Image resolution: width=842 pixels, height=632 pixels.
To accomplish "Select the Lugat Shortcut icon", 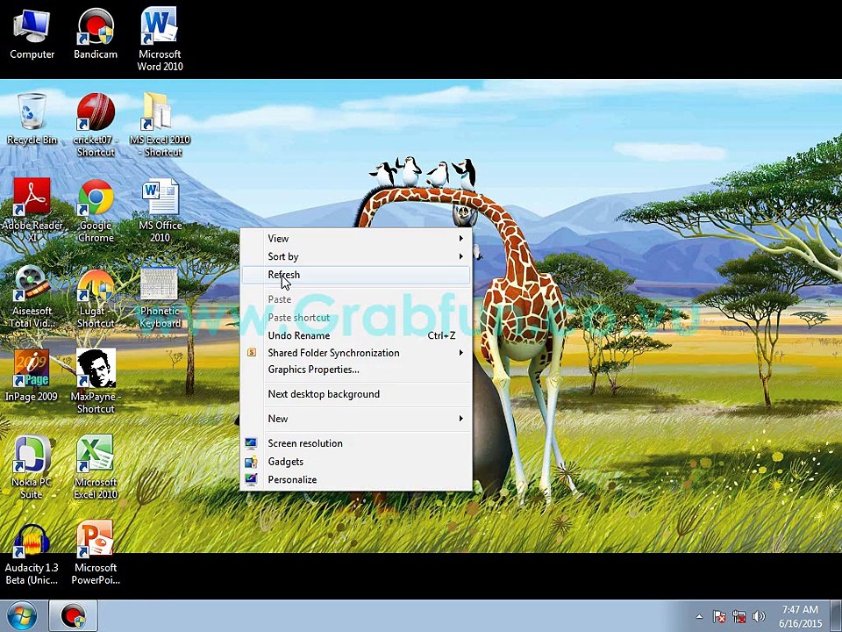I will pyautogui.click(x=96, y=297).
